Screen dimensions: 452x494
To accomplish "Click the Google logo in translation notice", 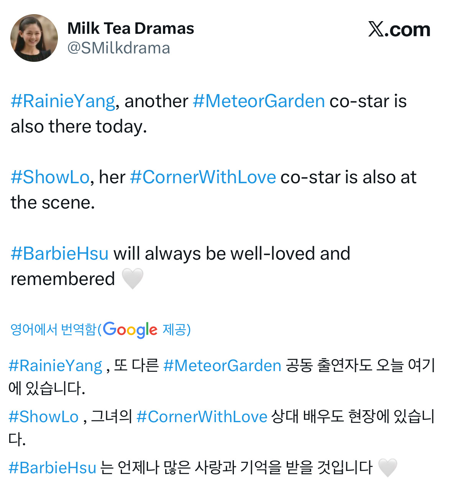I will tap(130, 330).
